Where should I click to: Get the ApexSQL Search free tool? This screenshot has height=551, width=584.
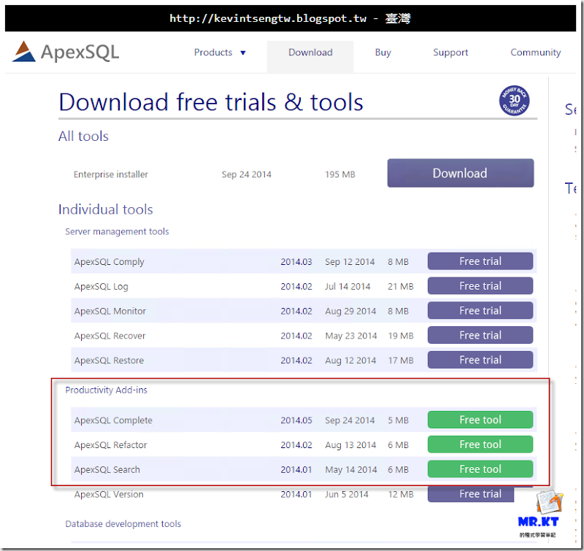tap(480, 469)
